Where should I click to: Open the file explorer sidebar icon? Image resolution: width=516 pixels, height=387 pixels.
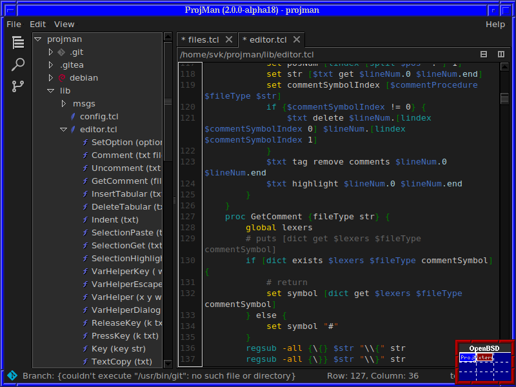(x=18, y=41)
